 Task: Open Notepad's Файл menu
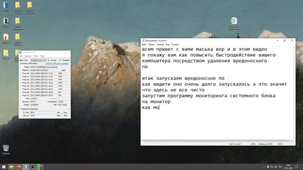144,44
